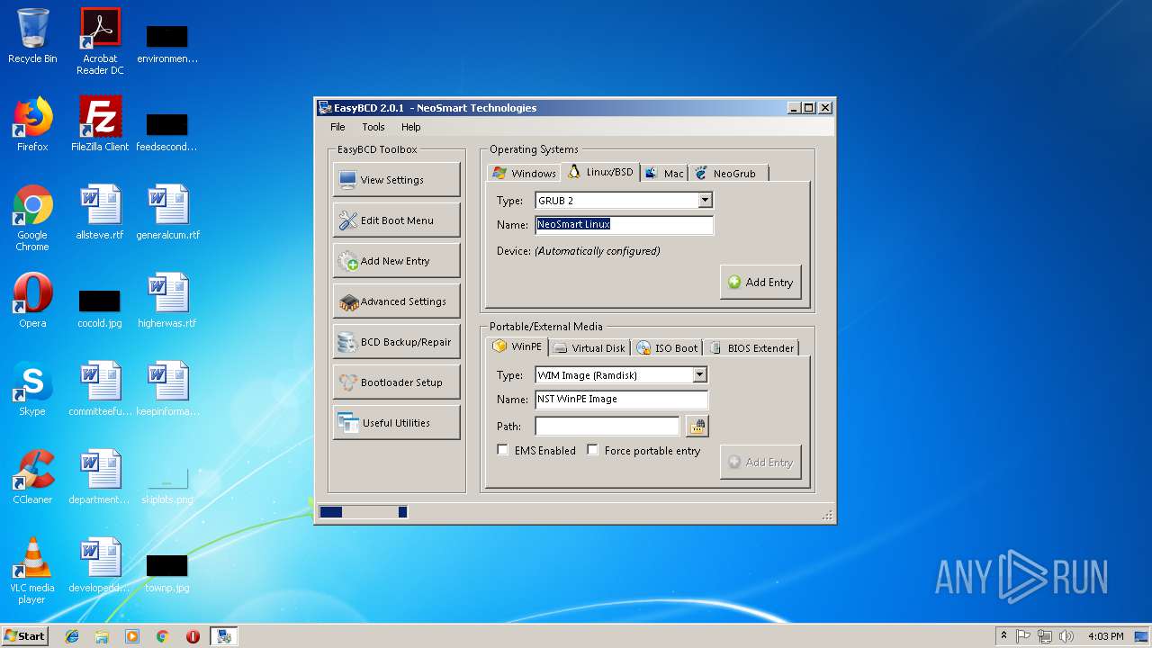Launch Chrome from taskbar
Image resolution: width=1152 pixels, height=648 pixels.
[163, 636]
